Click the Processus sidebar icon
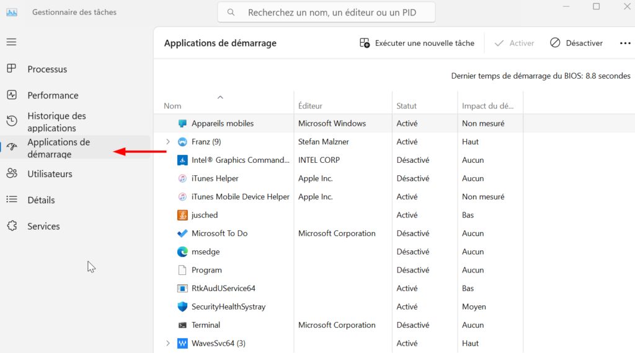The image size is (635, 353). 12,69
